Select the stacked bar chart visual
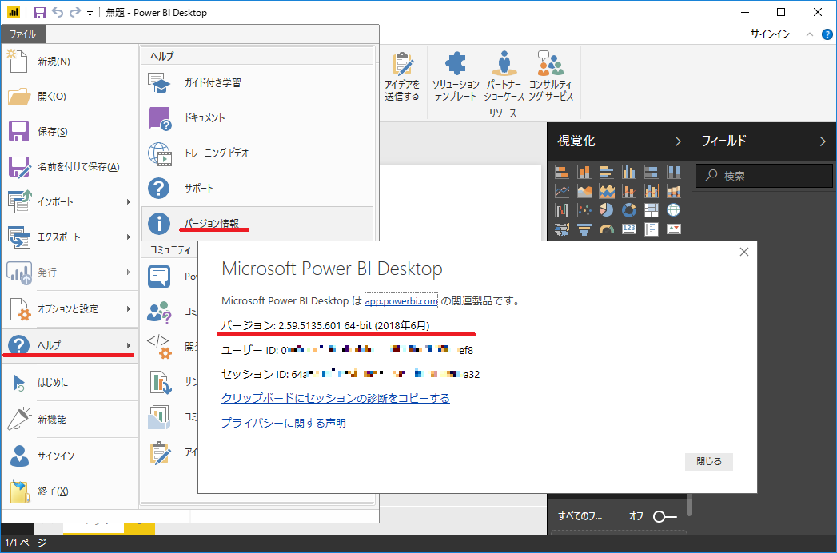Viewport: 837px width, 553px height. (x=561, y=172)
